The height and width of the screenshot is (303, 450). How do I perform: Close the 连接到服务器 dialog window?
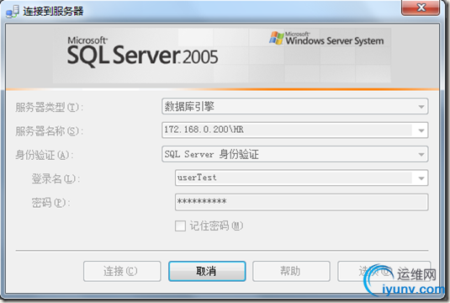421,8
